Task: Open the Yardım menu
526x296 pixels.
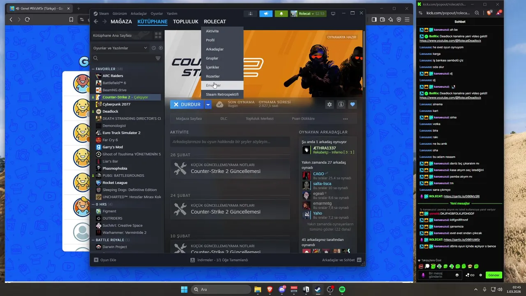Action: tap(172, 14)
